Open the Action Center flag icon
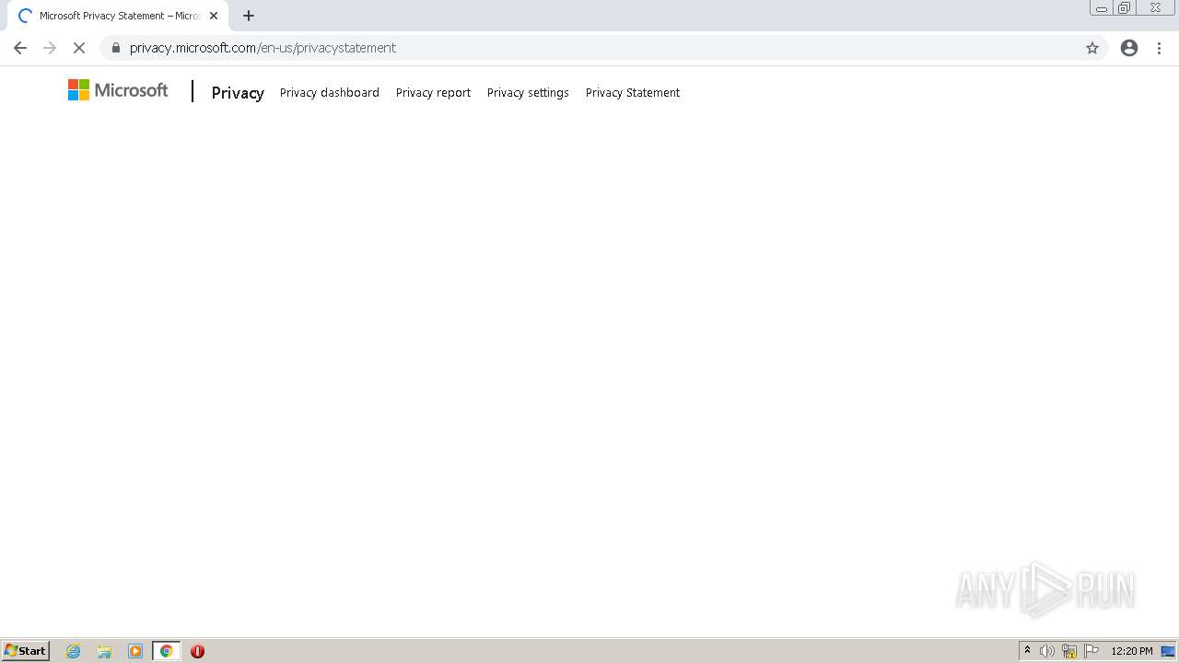The image size is (1179, 663). [x=1091, y=651]
